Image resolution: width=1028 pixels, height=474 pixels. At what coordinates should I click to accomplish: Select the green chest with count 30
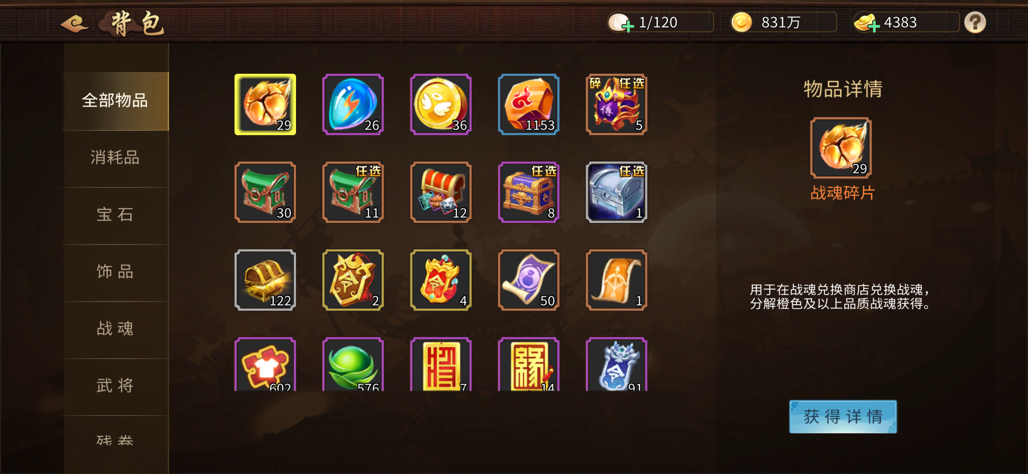coord(265,192)
